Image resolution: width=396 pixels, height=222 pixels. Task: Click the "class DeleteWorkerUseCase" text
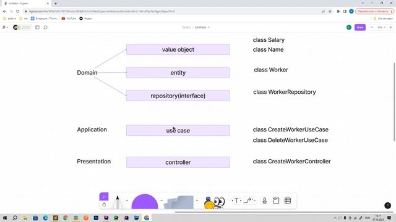[290, 140]
